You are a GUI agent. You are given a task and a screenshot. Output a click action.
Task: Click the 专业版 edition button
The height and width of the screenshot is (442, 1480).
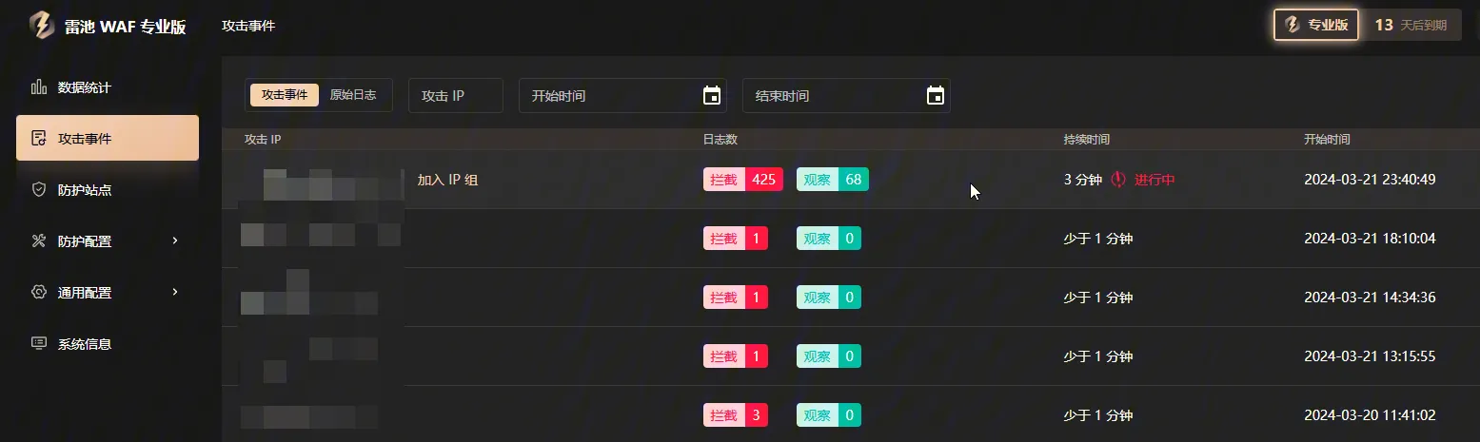[x=1315, y=26]
